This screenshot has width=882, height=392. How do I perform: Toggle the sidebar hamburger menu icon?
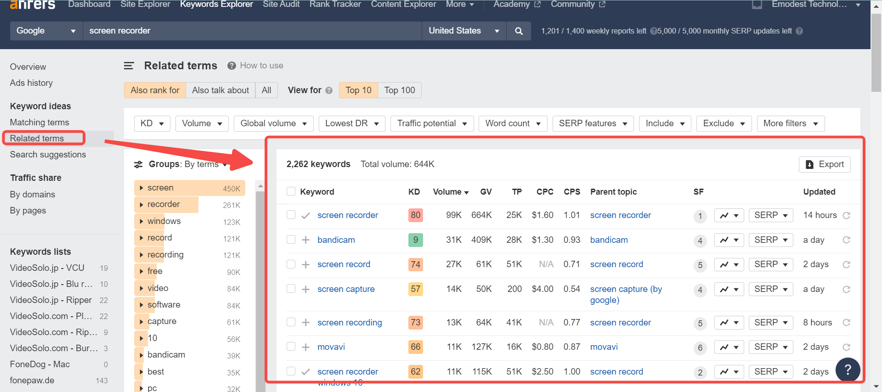click(x=129, y=66)
